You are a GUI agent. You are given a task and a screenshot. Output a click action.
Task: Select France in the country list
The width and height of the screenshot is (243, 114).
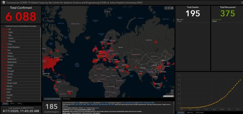[x=21, y=38]
